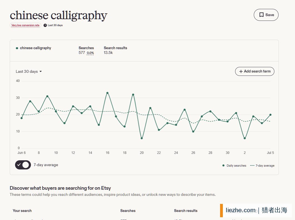
Task: Click the Very low conversion rate badge
Action: coord(25,25)
